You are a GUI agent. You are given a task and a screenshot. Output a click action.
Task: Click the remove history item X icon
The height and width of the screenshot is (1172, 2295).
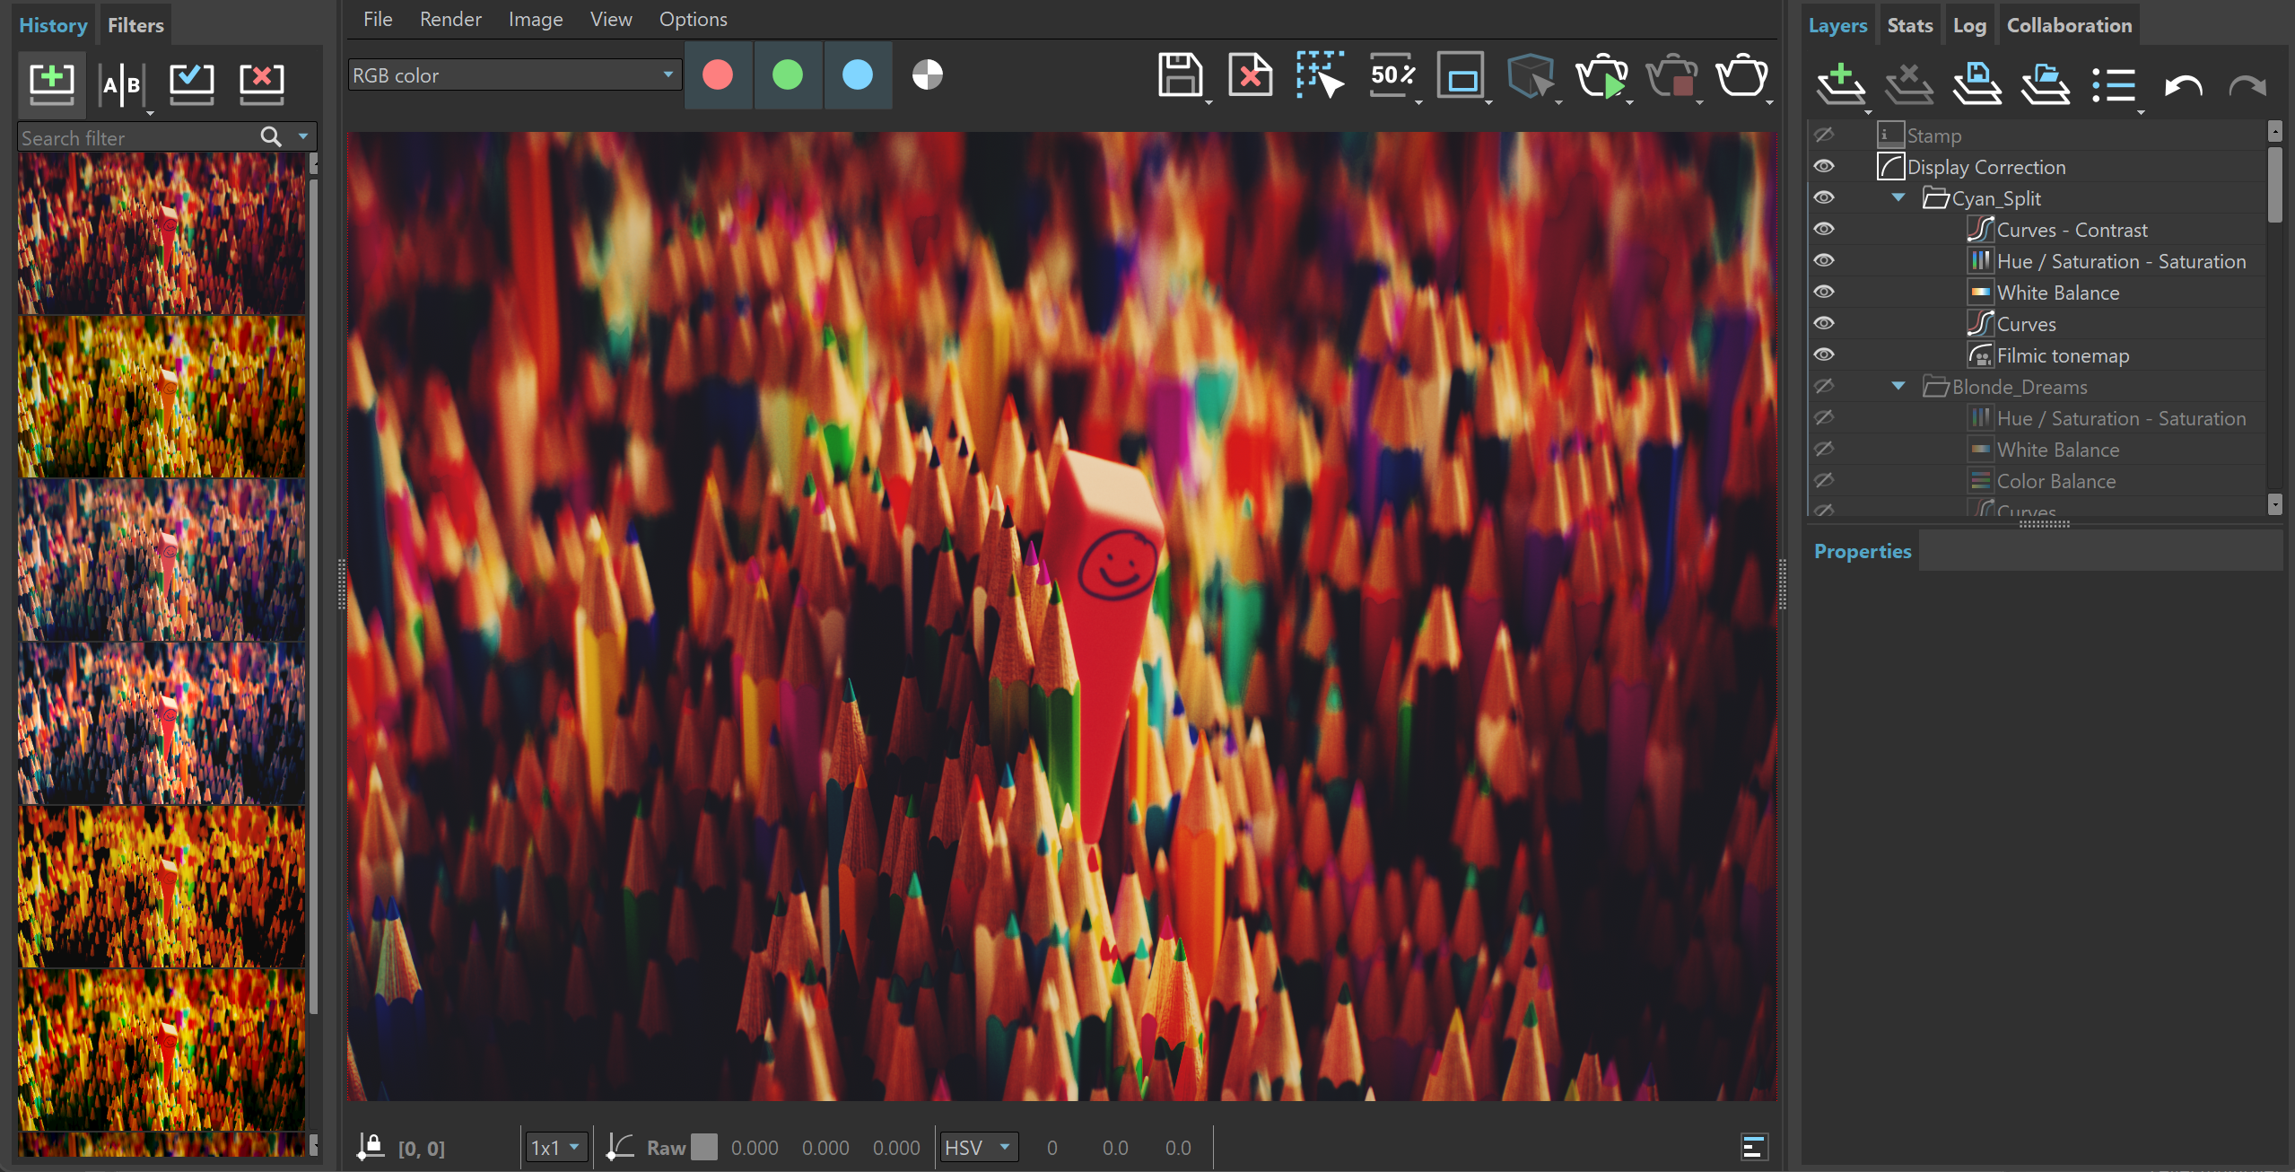coord(261,84)
